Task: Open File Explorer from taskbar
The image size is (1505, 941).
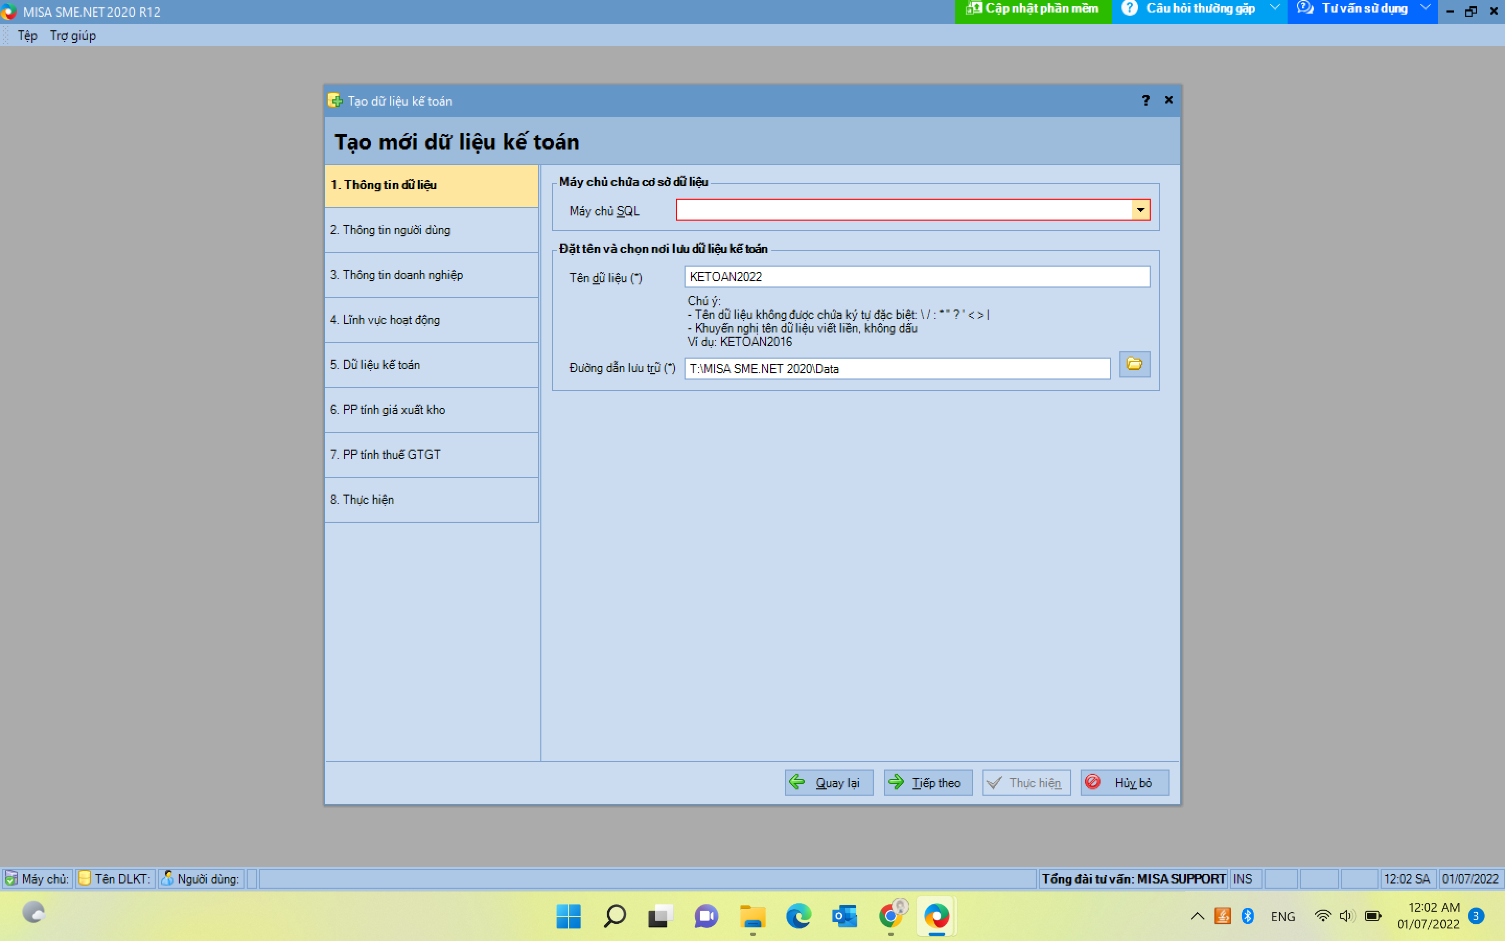Action: (x=752, y=916)
